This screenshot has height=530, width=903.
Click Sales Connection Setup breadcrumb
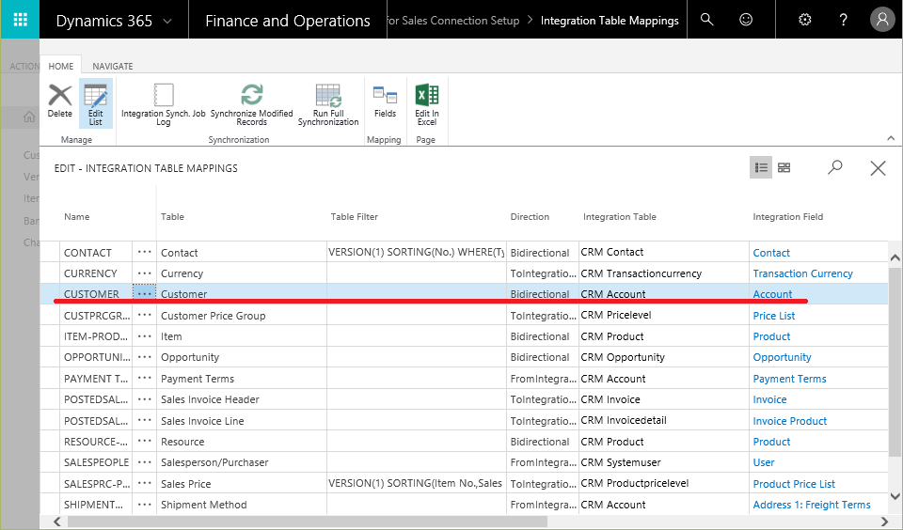point(453,21)
